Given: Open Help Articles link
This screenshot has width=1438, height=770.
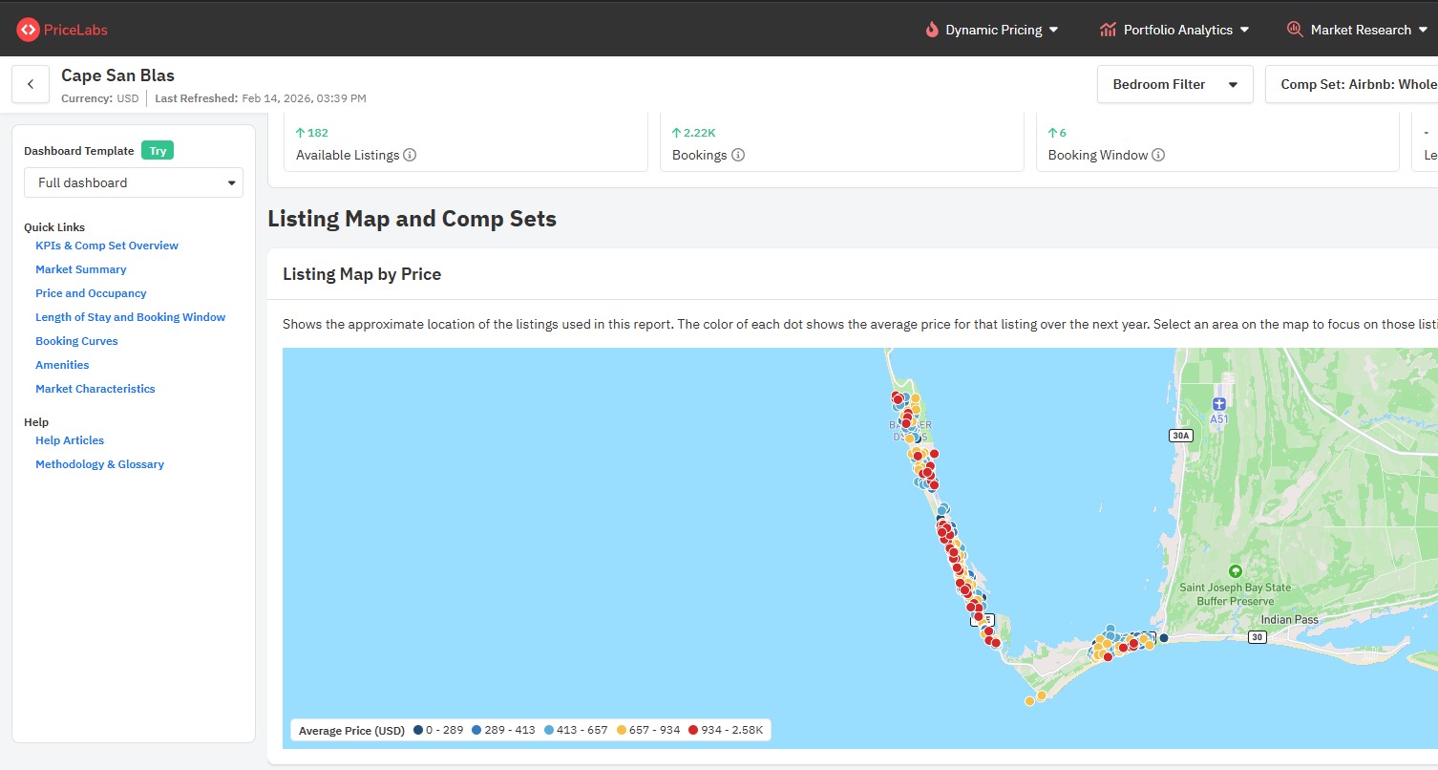Looking at the screenshot, I should click(70, 440).
